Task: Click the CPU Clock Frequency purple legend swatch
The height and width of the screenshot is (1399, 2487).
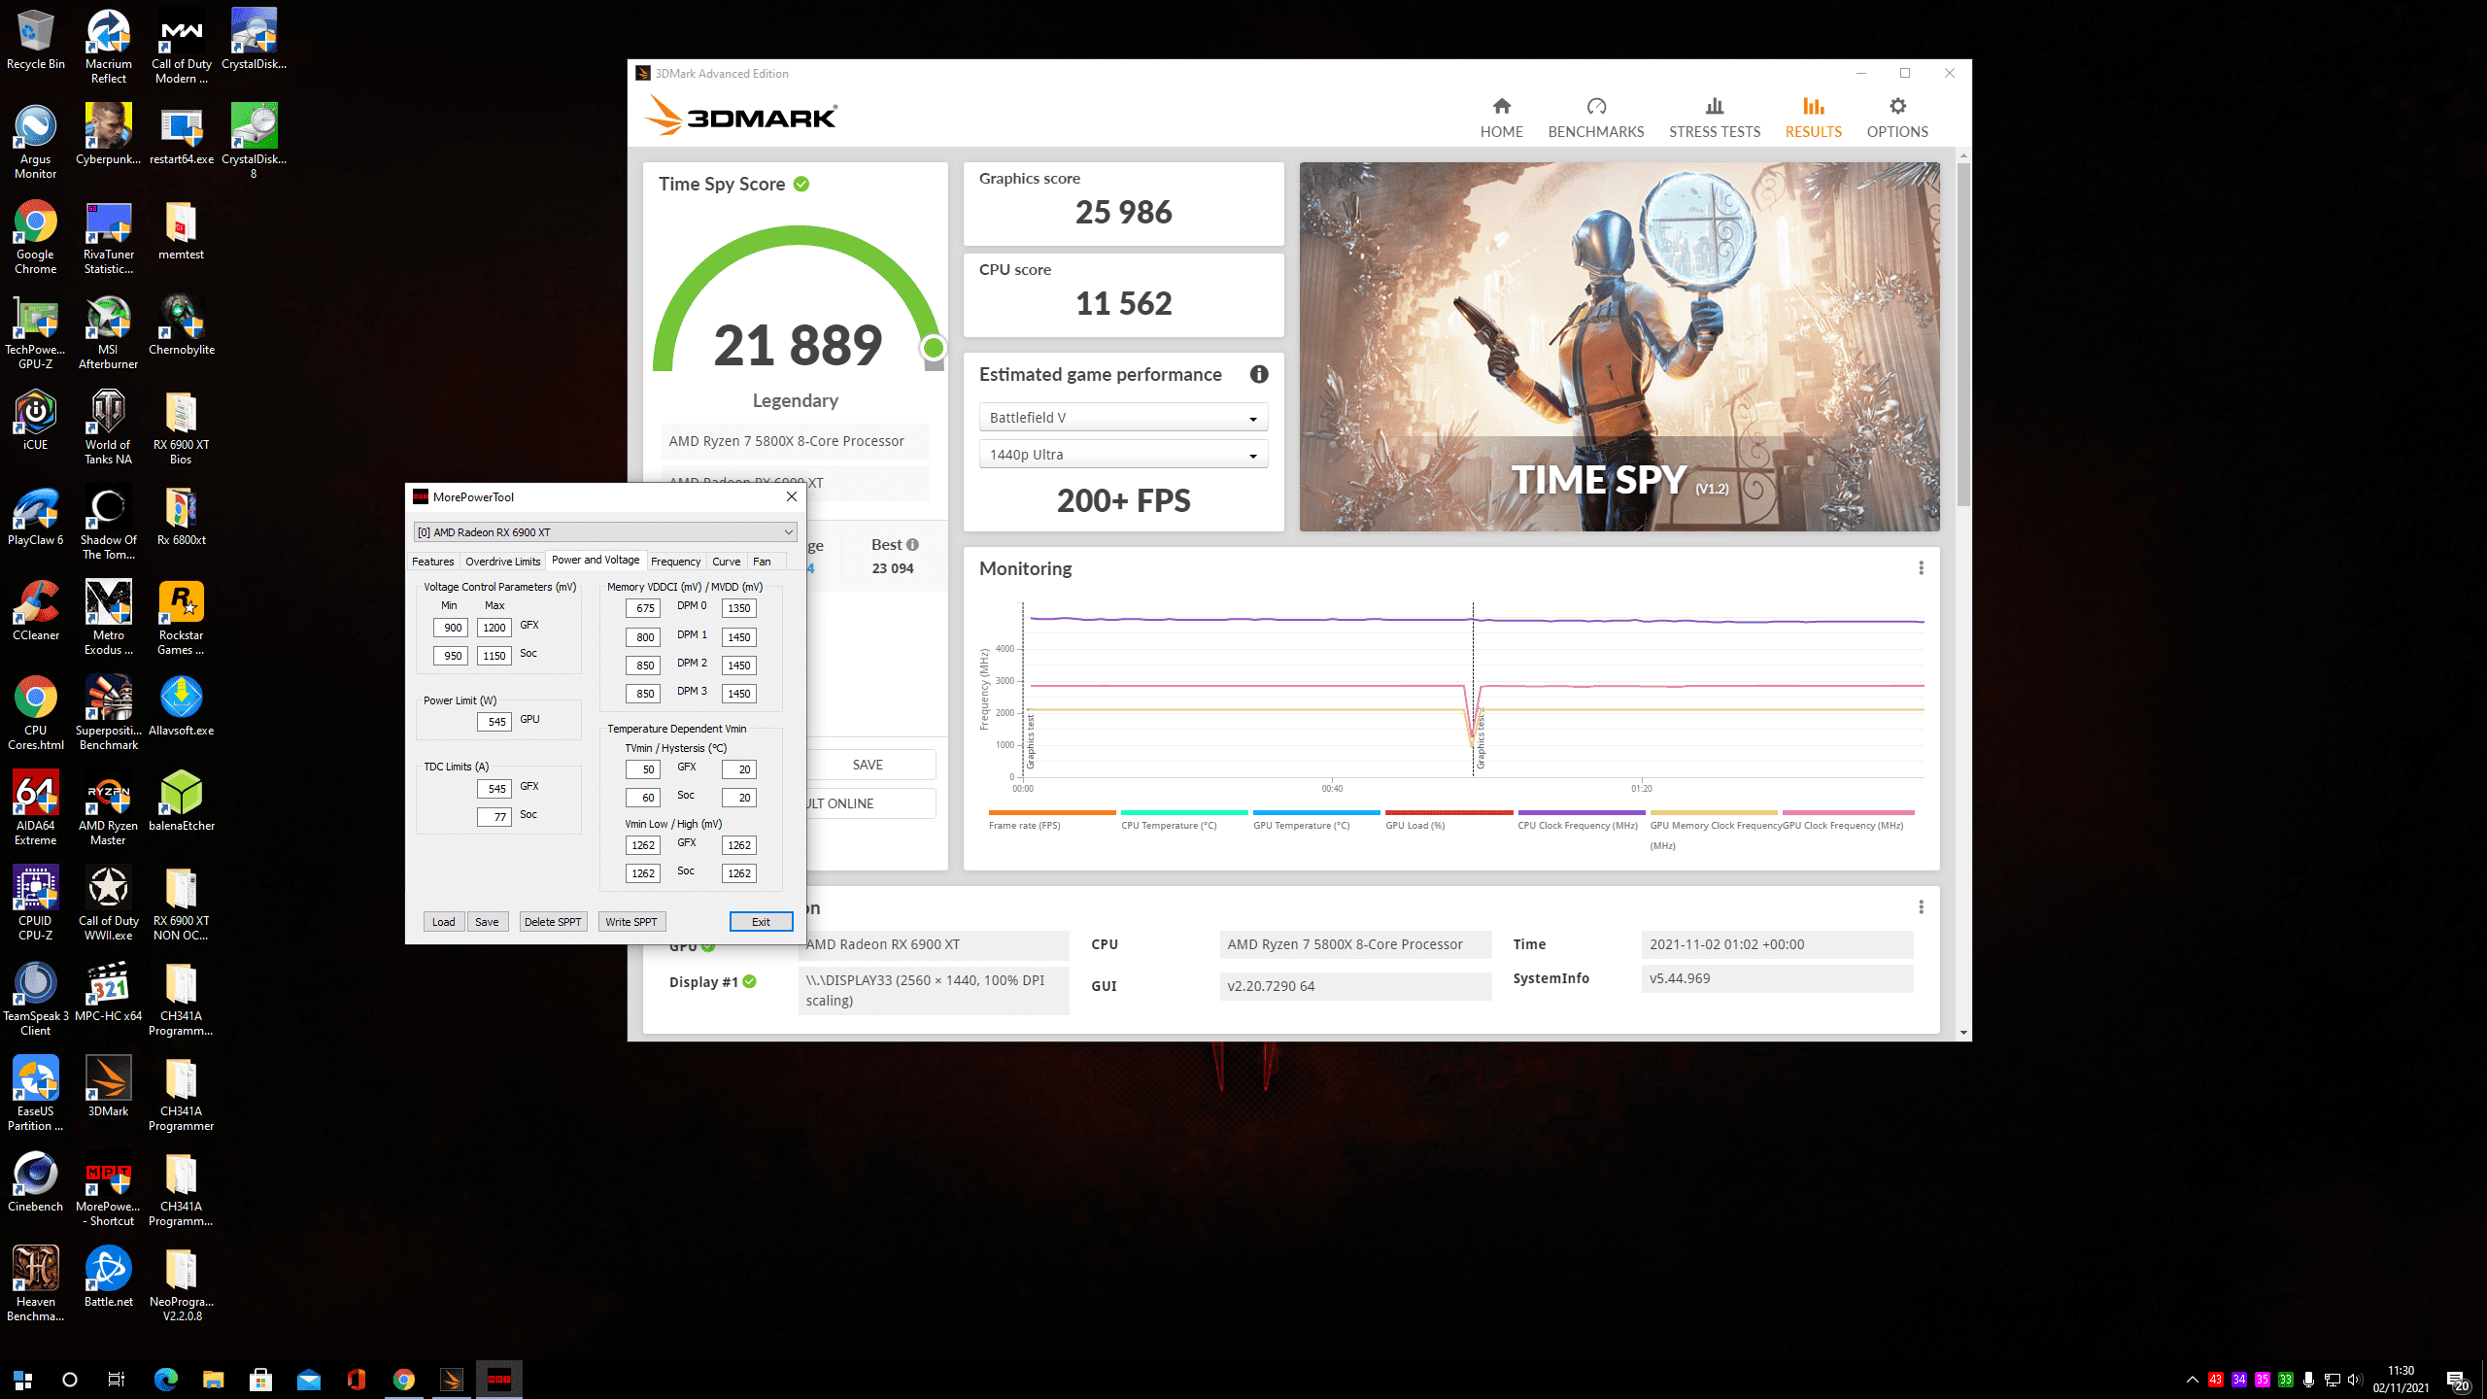Action: [x=1582, y=812]
